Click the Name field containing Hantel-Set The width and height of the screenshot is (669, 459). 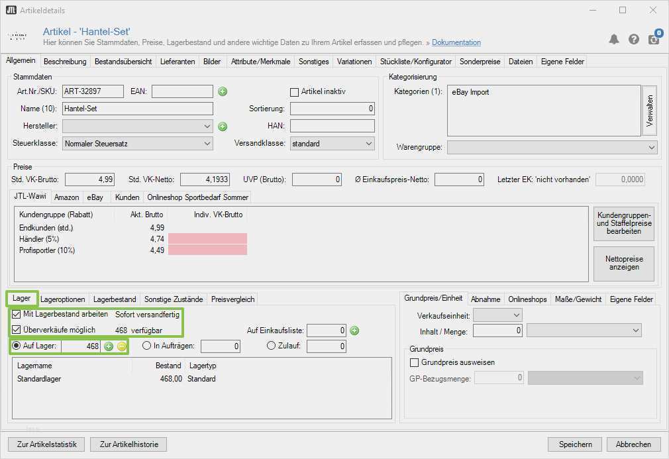pos(137,109)
